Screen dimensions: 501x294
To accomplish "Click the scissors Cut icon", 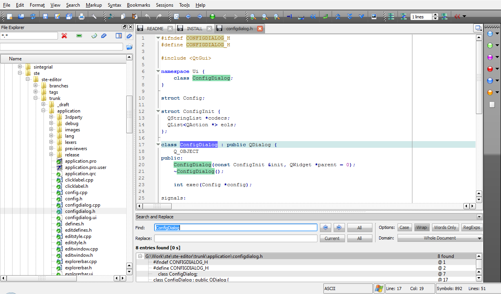I will pos(111,16).
